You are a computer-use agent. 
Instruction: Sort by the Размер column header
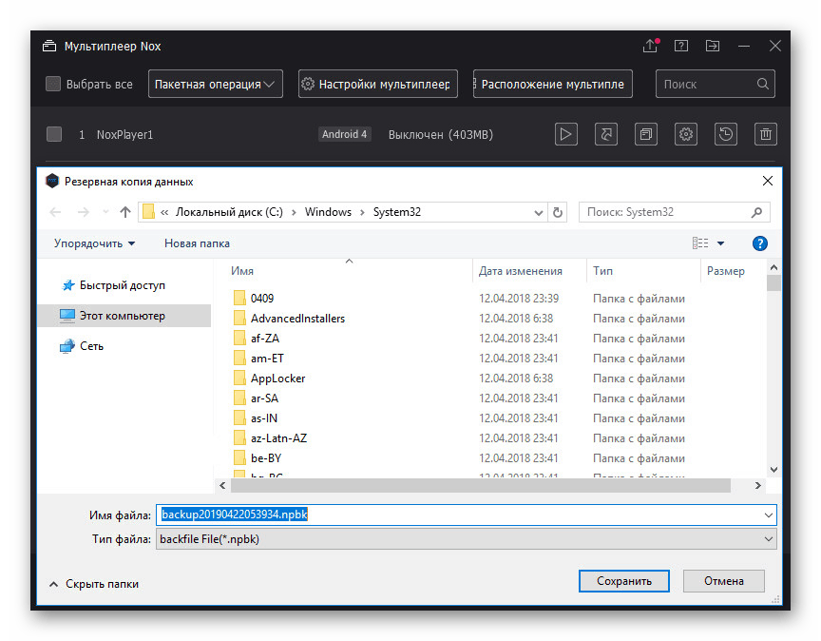click(x=726, y=271)
